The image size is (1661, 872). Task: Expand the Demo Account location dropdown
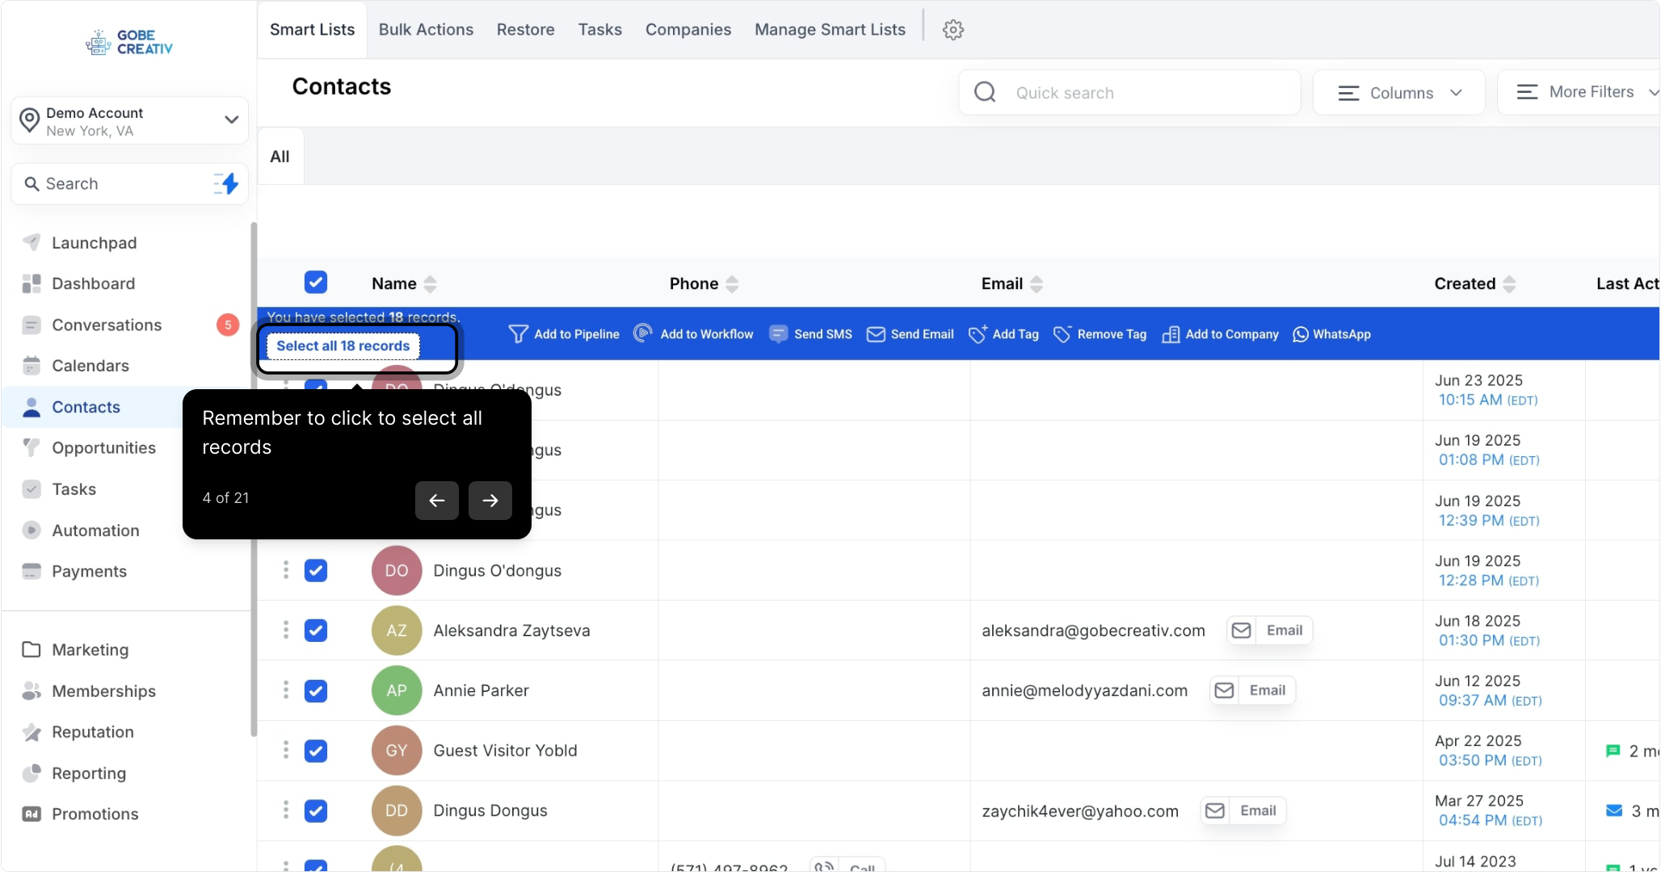tap(231, 120)
